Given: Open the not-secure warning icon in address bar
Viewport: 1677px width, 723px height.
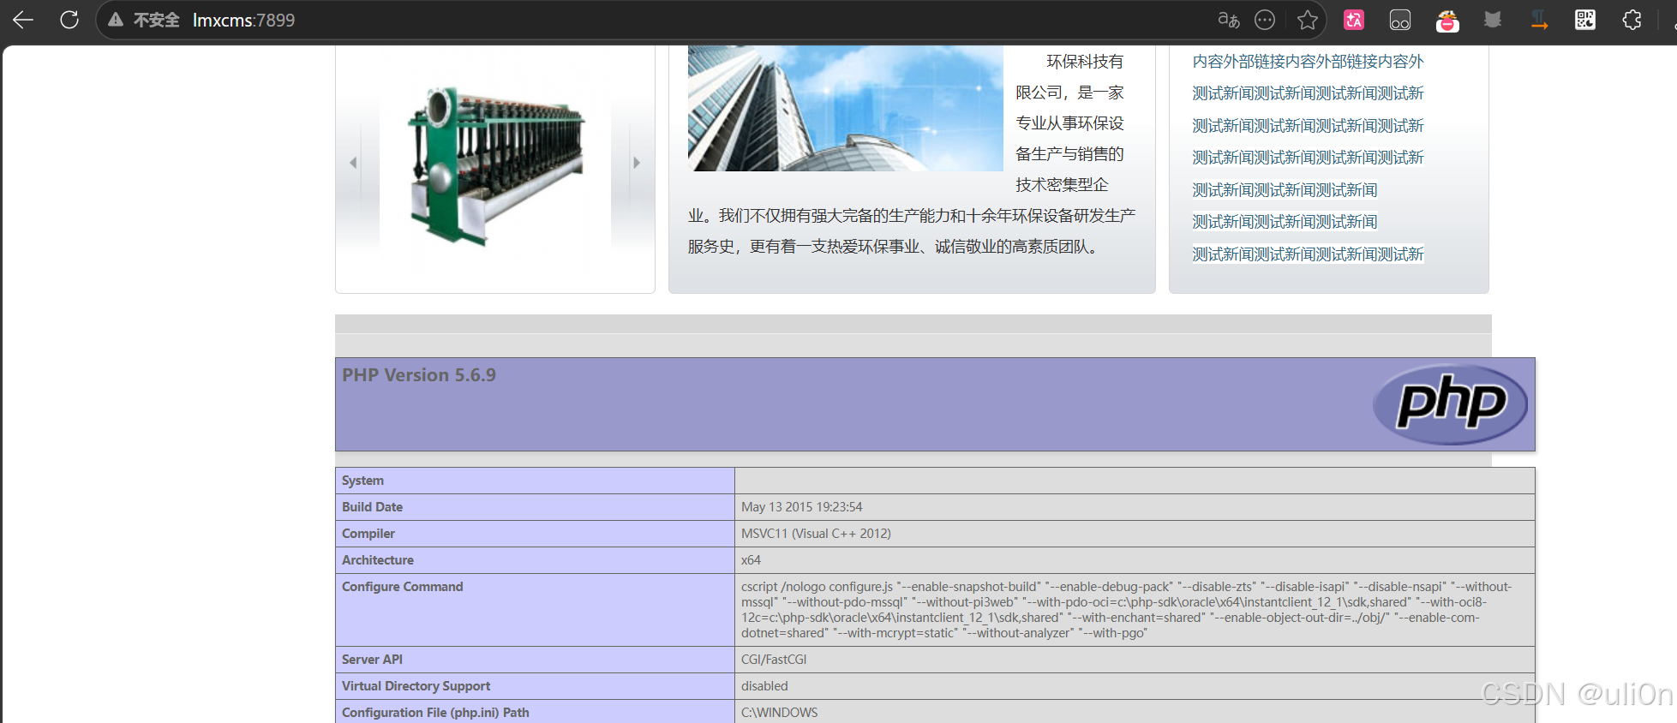Looking at the screenshot, I should 116,20.
